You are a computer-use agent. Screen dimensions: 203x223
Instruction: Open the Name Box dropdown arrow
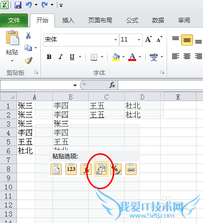75,85
